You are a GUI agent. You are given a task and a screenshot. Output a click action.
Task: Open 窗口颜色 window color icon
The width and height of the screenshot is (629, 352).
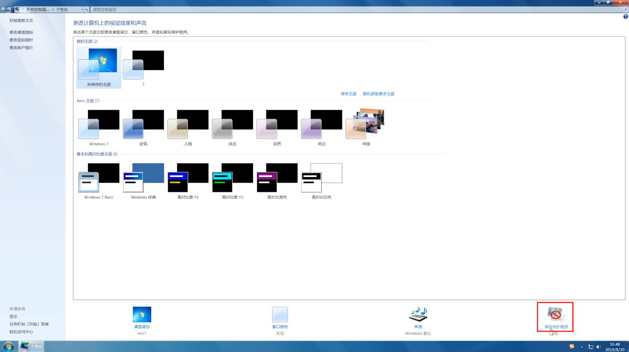point(280,314)
